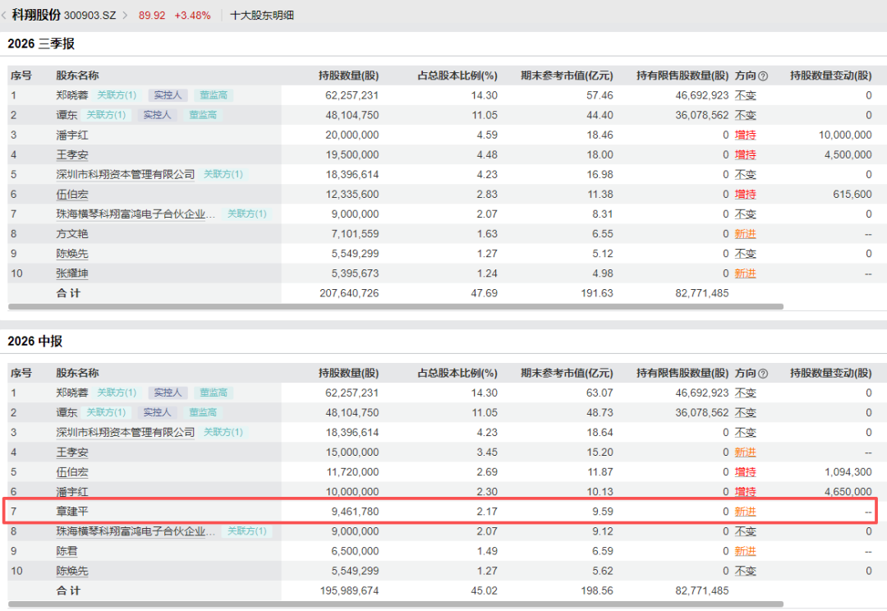This screenshot has width=887, height=611.
Task: Open shareholder 王孝安 in the 三季报 table
Action: (x=71, y=155)
